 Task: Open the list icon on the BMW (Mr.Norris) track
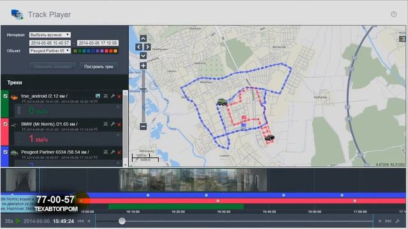pyautogui.click(x=106, y=124)
